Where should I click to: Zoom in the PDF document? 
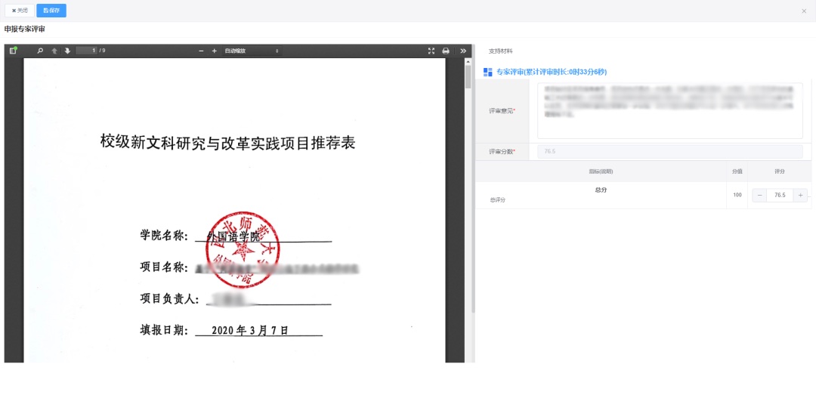pyautogui.click(x=215, y=51)
